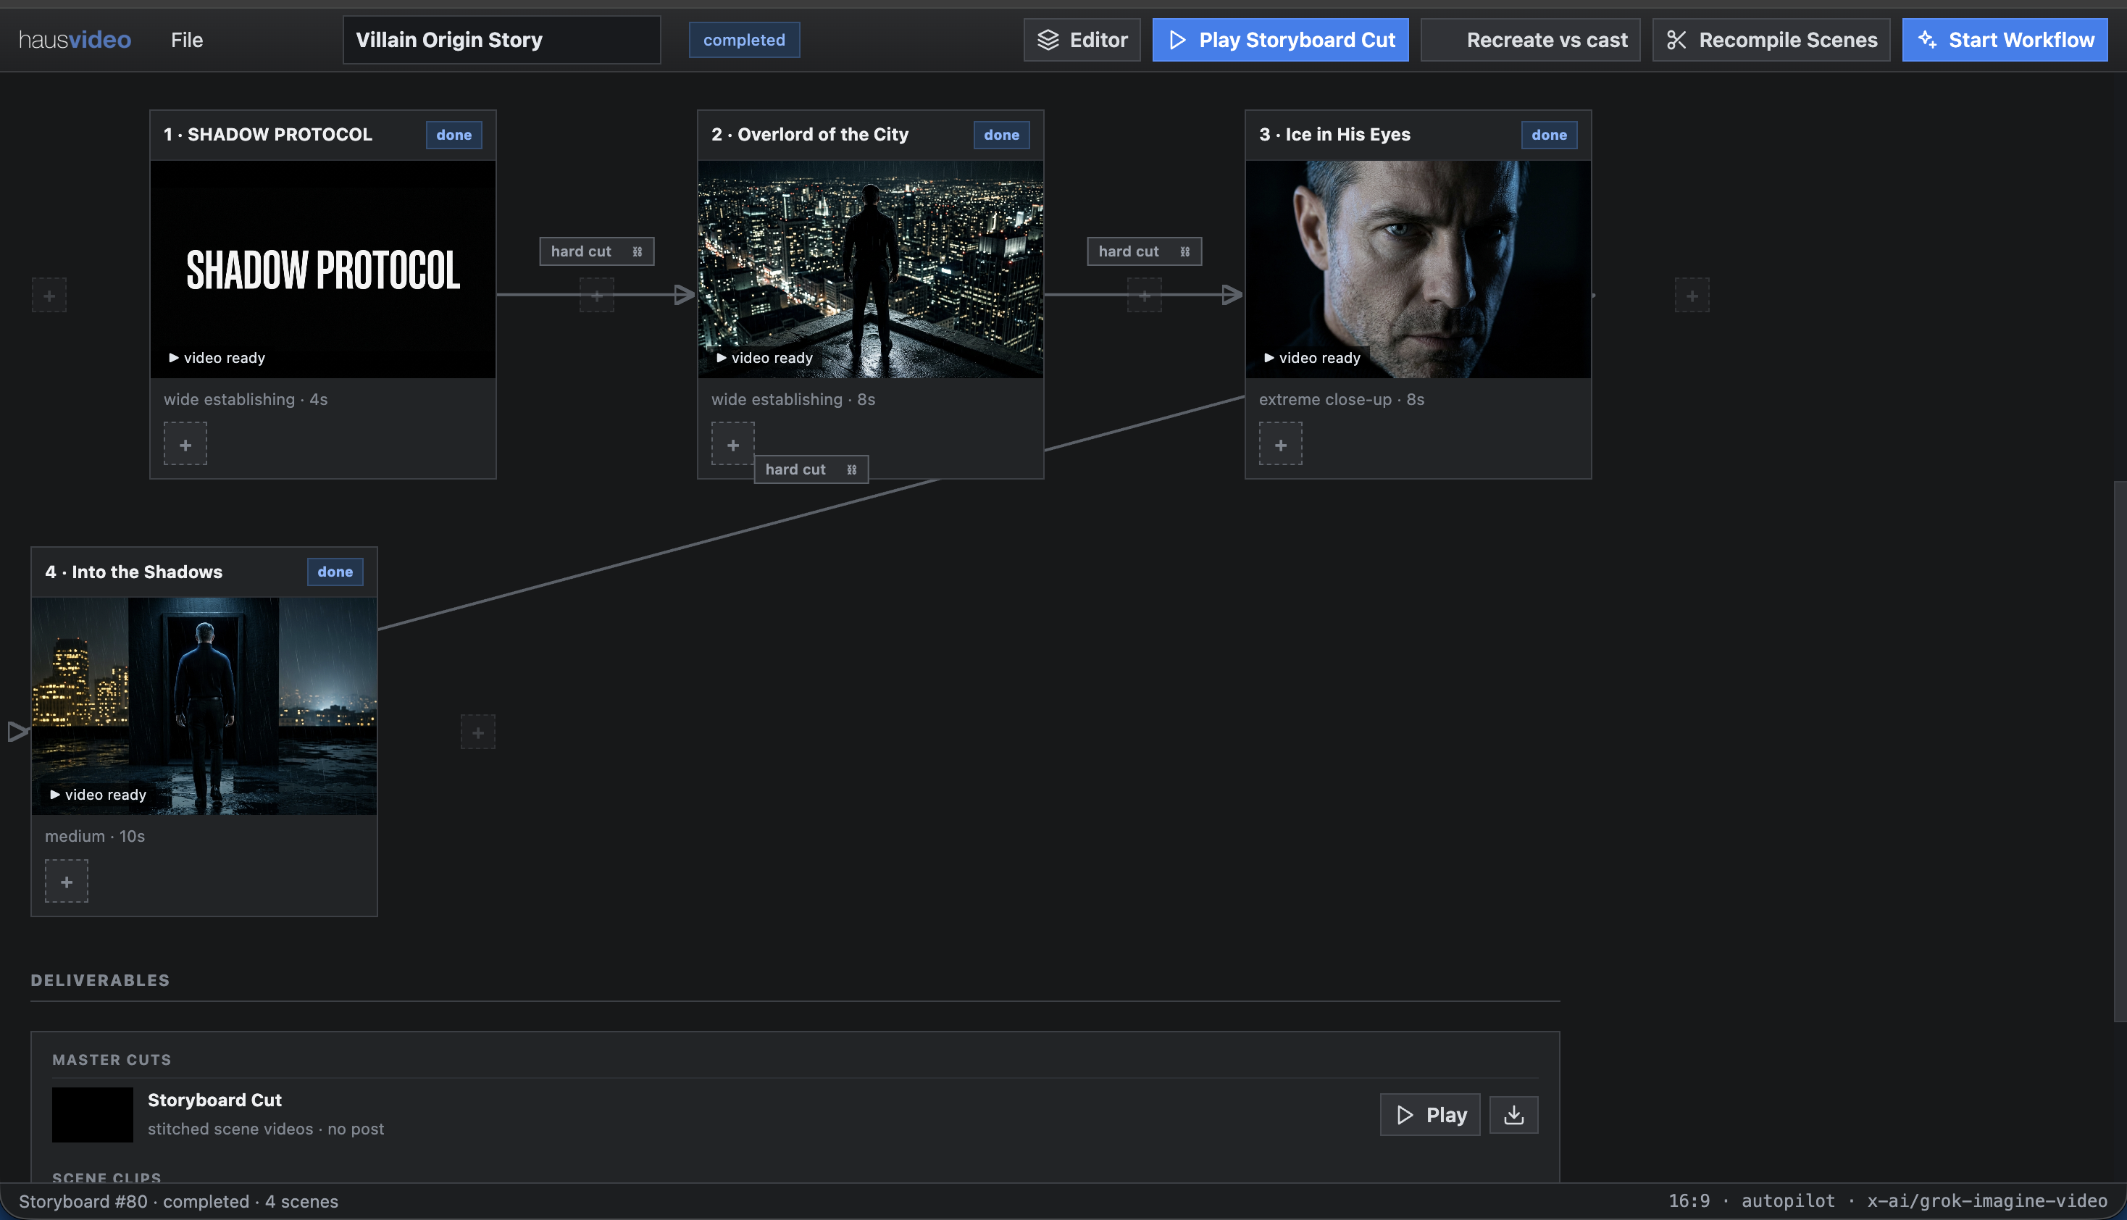2127x1220 pixels.
Task: Play the Storyboard Cut from toolbar
Action: (1280, 39)
